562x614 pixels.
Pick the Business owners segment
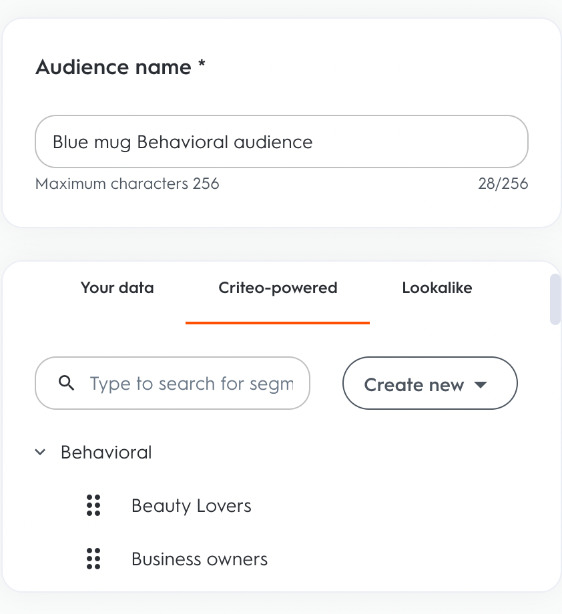tap(200, 559)
